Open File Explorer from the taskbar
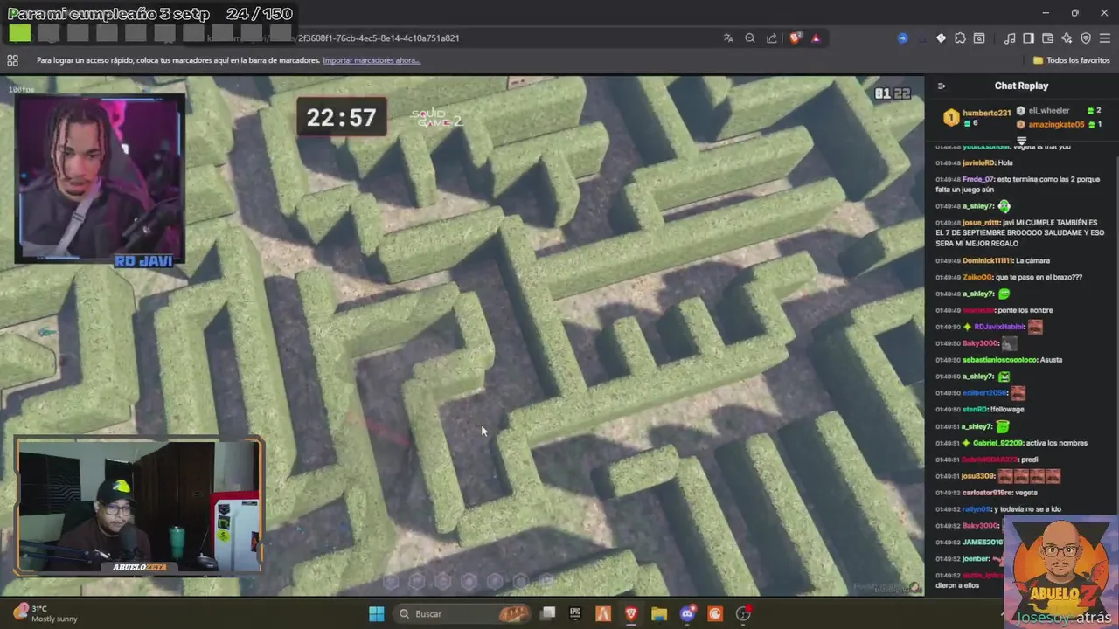The width and height of the screenshot is (1119, 629). pyautogui.click(x=659, y=613)
